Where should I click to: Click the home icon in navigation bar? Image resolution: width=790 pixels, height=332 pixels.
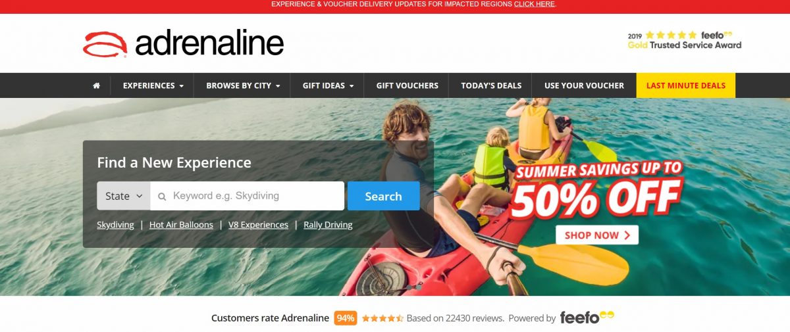point(97,85)
